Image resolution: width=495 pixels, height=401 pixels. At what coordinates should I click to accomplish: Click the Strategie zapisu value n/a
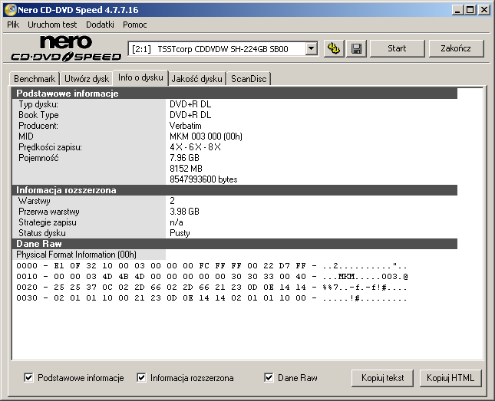pyautogui.click(x=177, y=222)
